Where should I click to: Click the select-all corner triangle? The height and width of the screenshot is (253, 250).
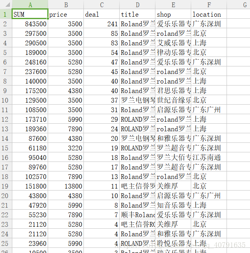pyautogui.click(x=8, y=5)
